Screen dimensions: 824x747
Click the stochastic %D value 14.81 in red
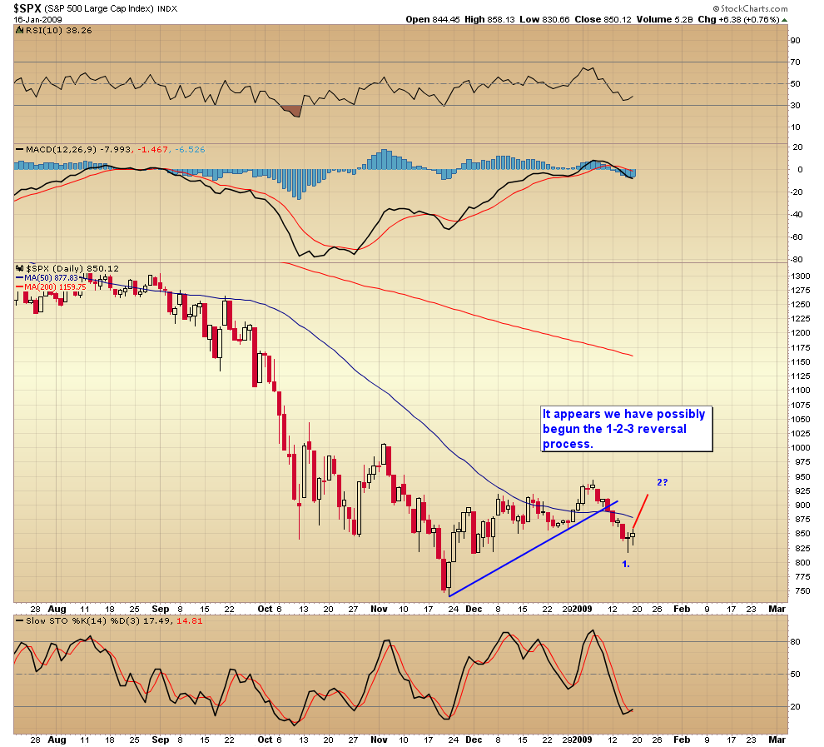click(x=189, y=621)
